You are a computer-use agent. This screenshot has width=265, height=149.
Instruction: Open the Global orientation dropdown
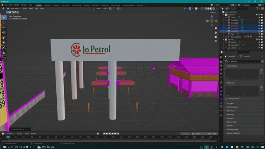(98, 8)
